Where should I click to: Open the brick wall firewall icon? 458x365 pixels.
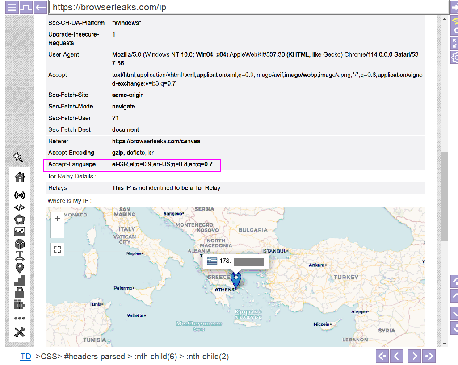[20, 305]
